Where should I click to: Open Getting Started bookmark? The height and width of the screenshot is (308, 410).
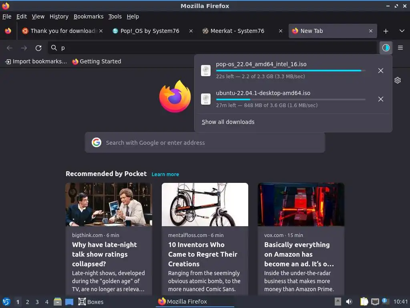click(97, 61)
